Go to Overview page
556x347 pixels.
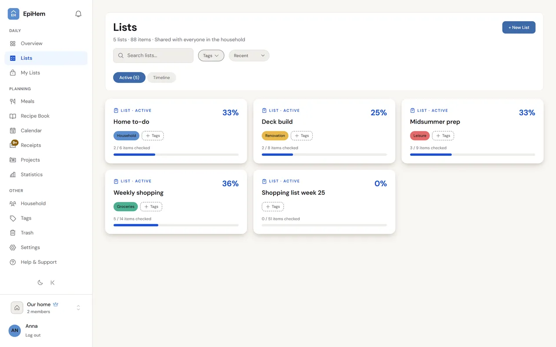46,43
